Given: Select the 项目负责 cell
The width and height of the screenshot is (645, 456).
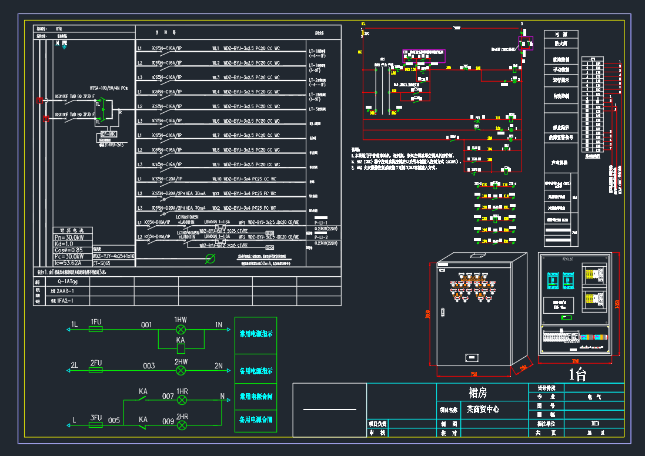Looking at the screenshot, I should coord(377,424).
